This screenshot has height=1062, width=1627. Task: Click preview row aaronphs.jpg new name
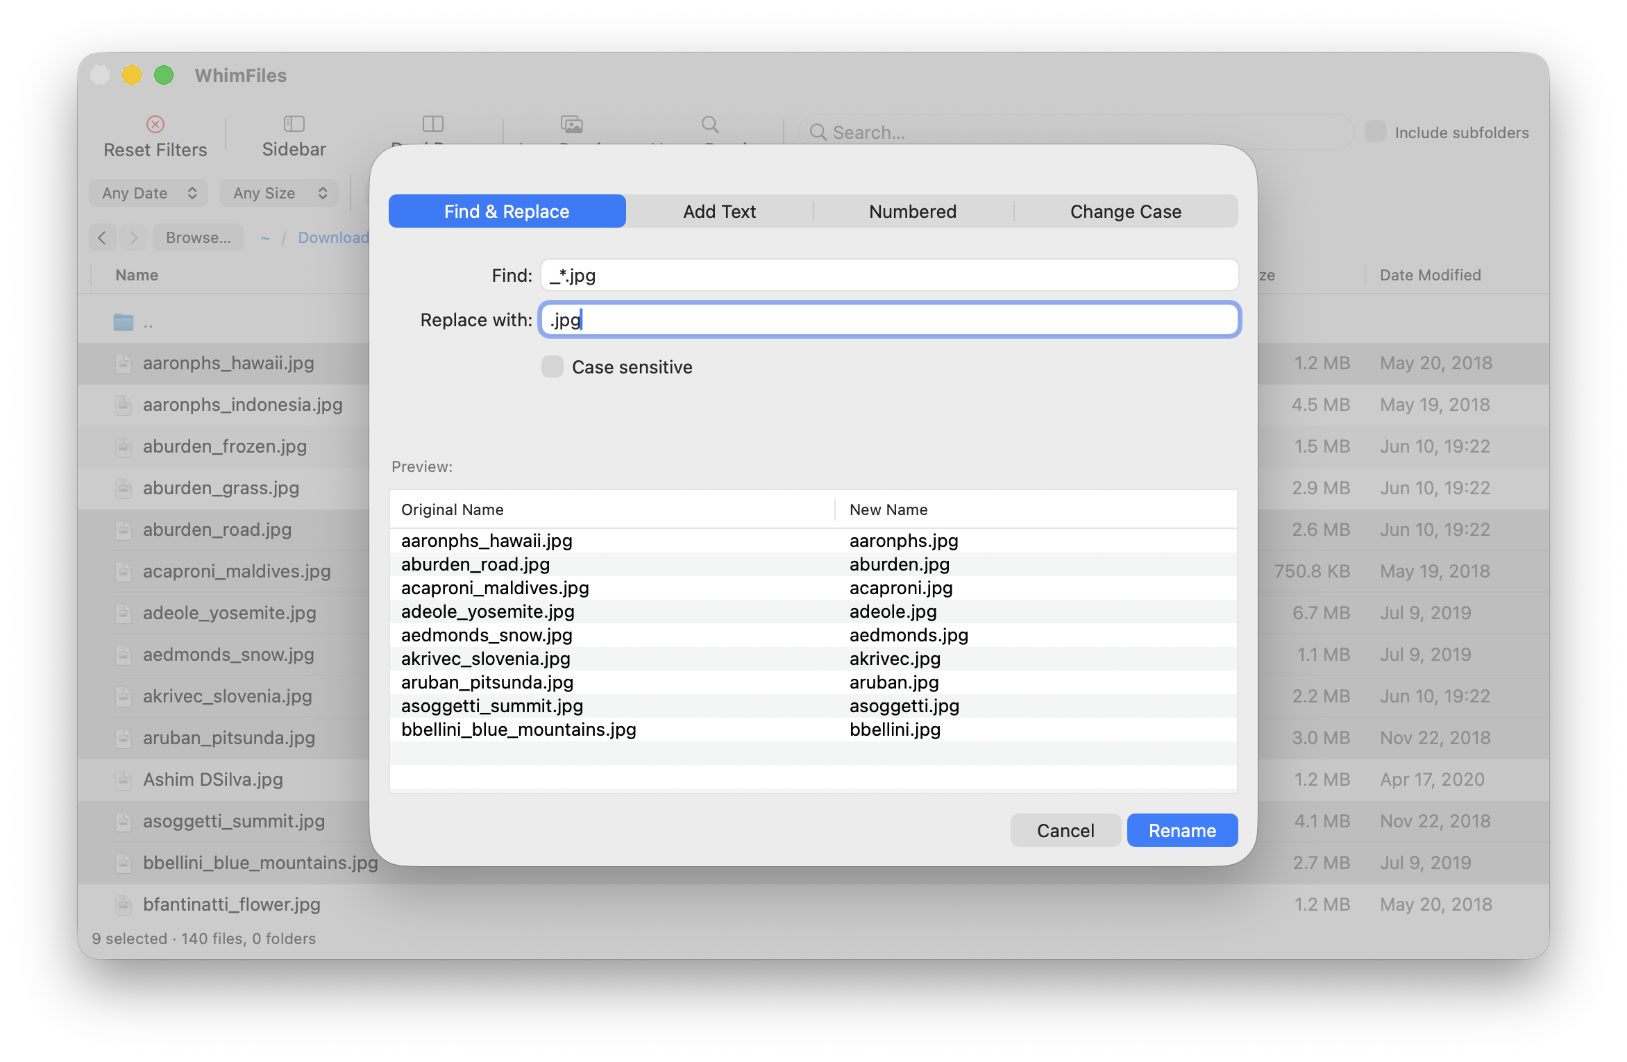(x=904, y=541)
